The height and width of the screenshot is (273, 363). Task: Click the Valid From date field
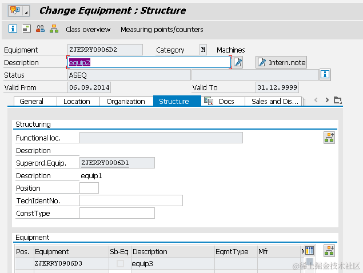(x=89, y=87)
